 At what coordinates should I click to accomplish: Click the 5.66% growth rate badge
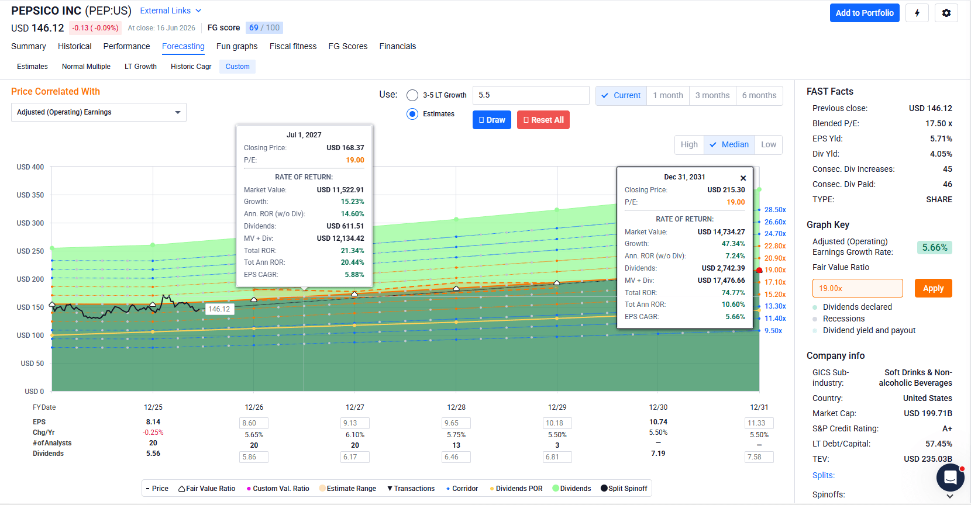[x=935, y=247]
